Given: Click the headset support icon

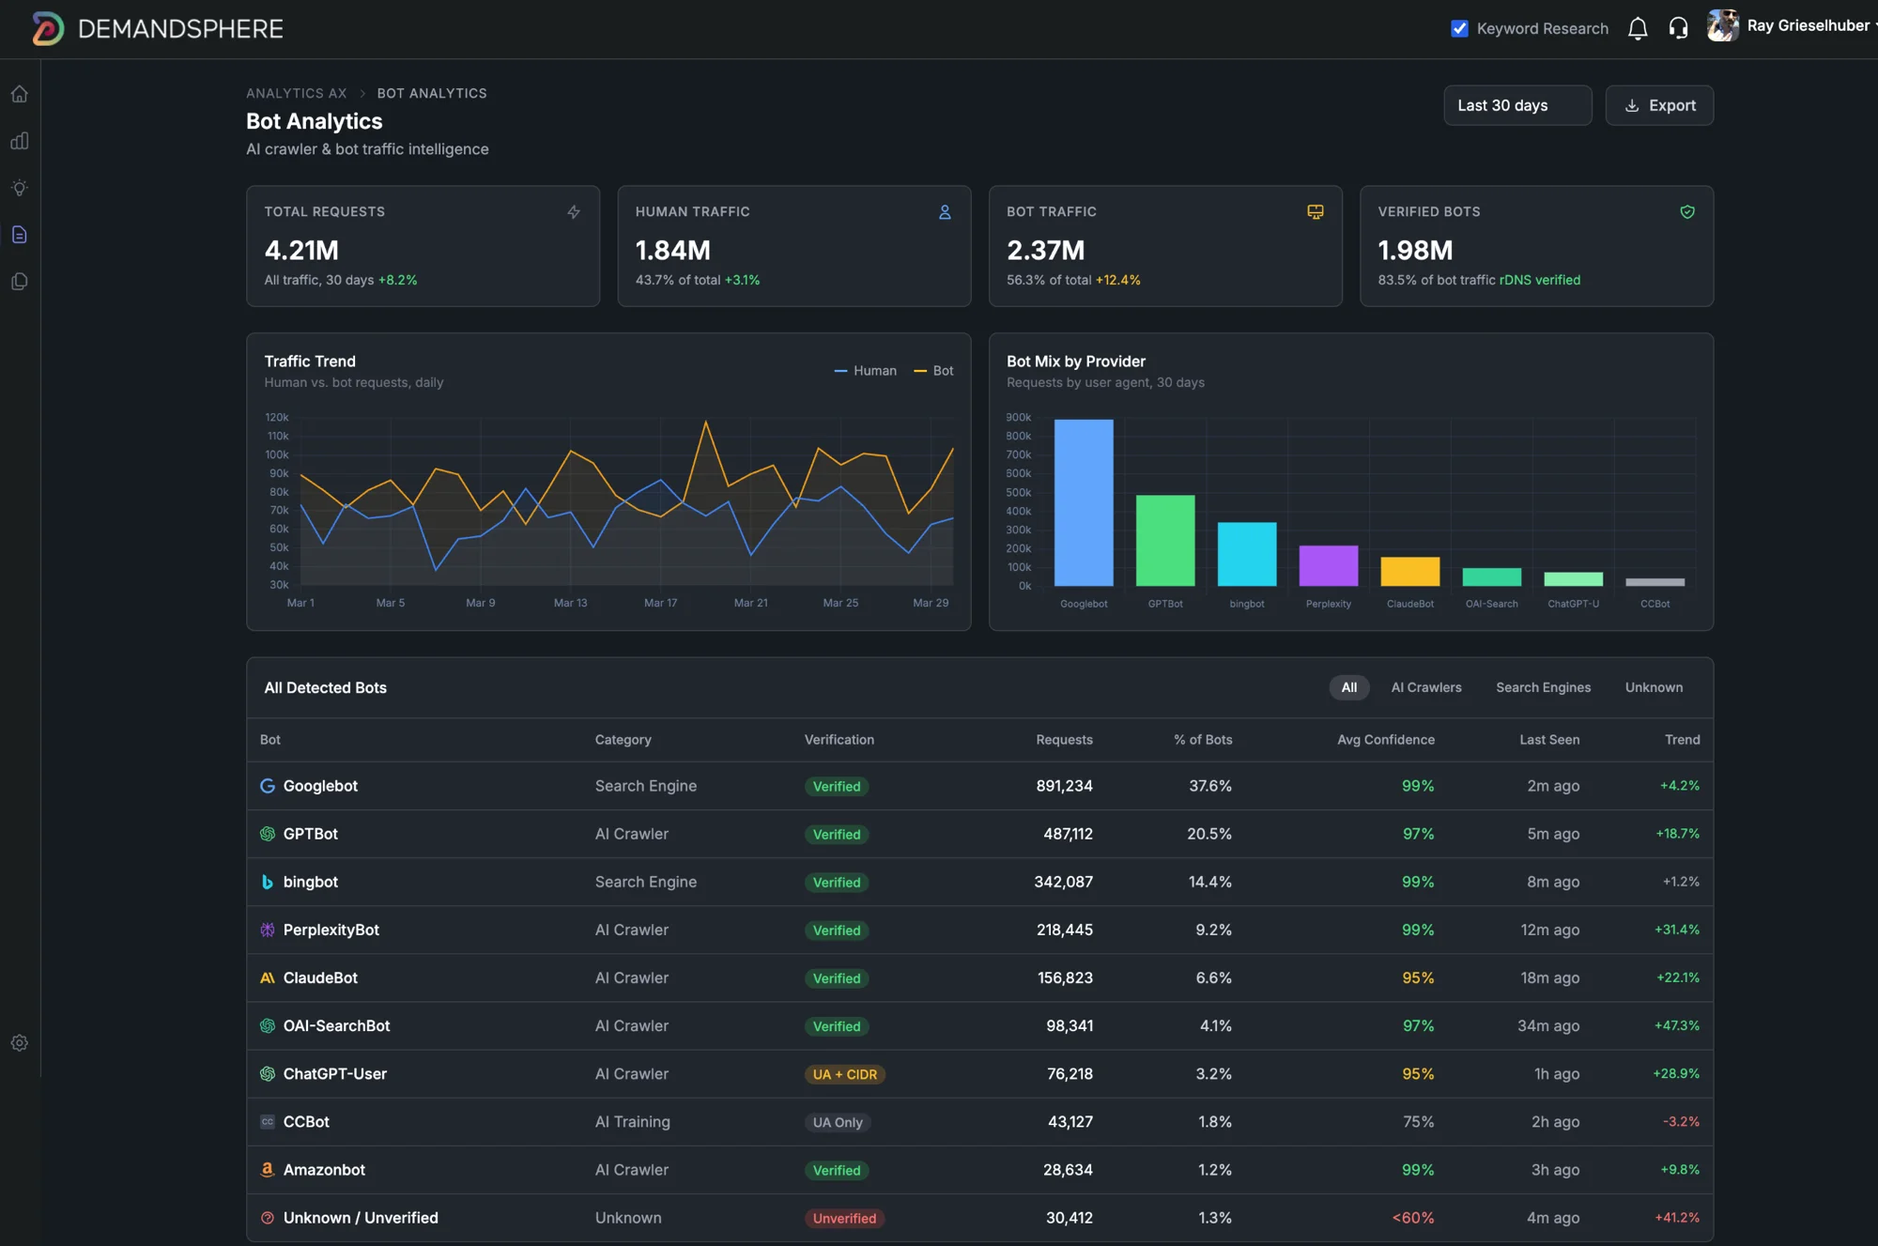Looking at the screenshot, I should pyautogui.click(x=1679, y=28).
